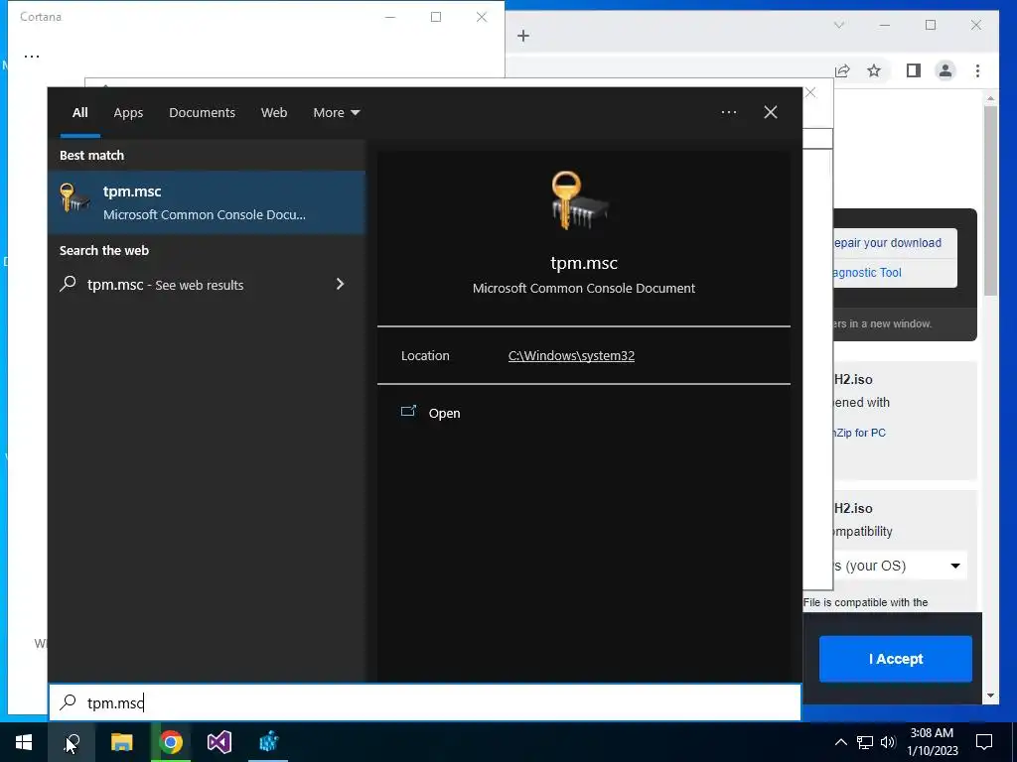Open the Windows Start menu

(24, 742)
